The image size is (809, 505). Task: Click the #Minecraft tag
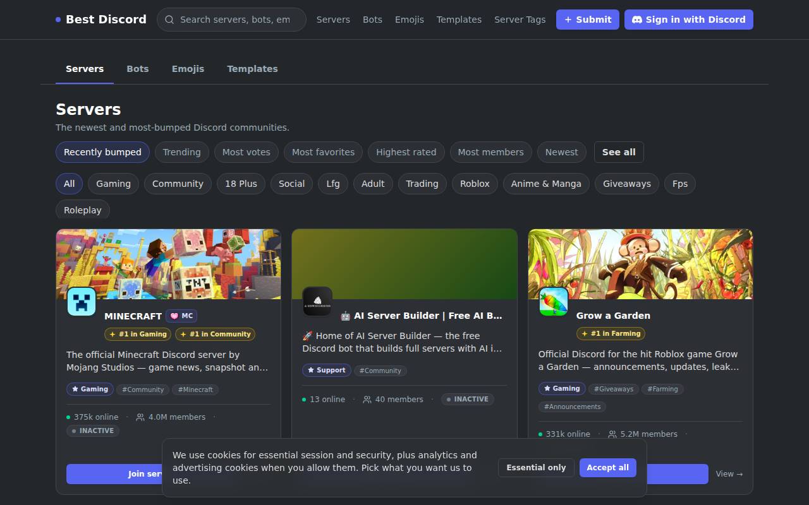pyautogui.click(x=195, y=389)
